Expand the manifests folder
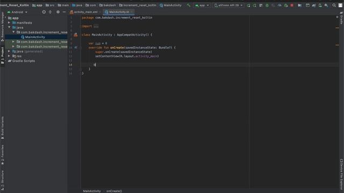 pos(9,23)
